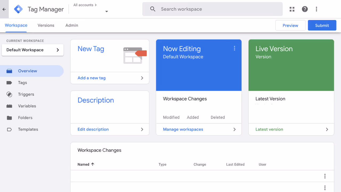Enable Preview mode

[290, 25]
